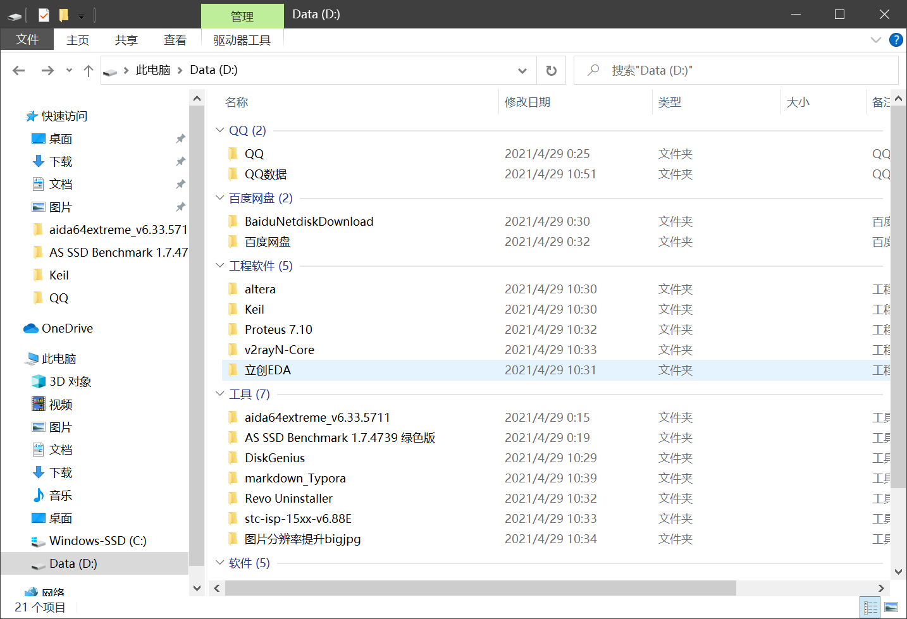Select the DiskGenius folder icon
This screenshot has width=907, height=619.
pos(233,458)
